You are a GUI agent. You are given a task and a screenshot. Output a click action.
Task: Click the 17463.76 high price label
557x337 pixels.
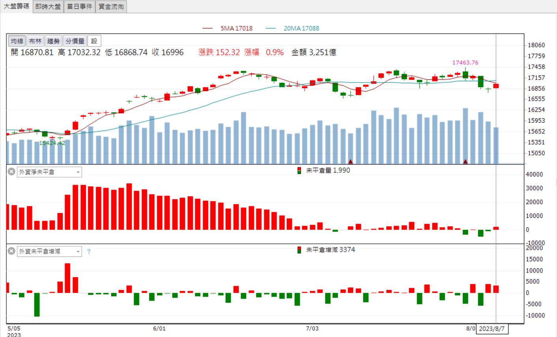point(465,62)
